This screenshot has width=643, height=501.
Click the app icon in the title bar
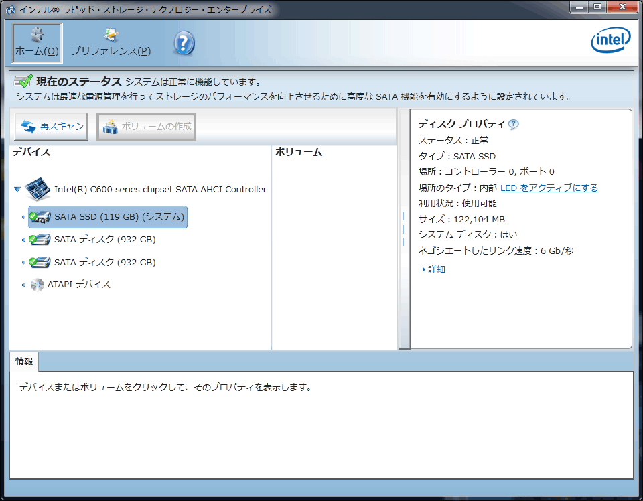pos(11,9)
